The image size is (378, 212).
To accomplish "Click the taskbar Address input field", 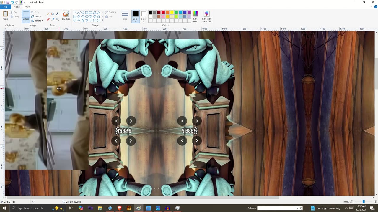I will 278,208.
